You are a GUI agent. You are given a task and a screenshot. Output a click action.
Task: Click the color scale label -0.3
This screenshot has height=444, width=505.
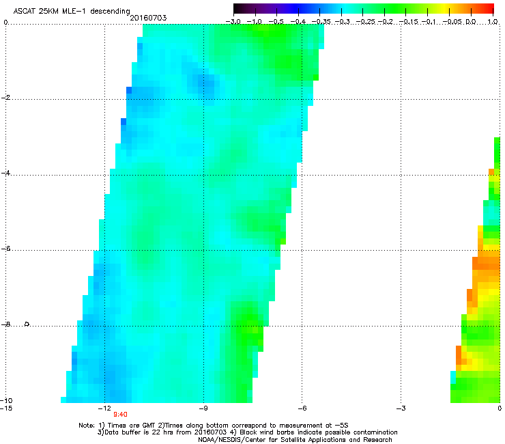click(x=343, y=22)
